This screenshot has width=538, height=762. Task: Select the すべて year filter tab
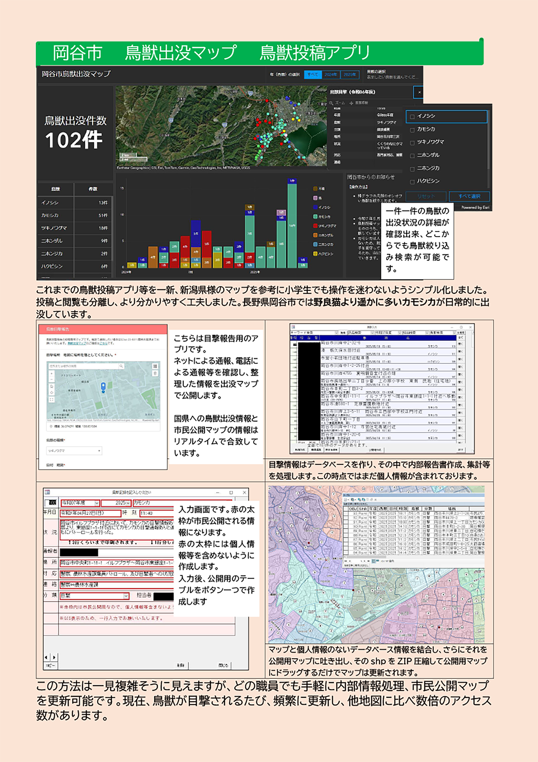pyautogui.click(x=312, y=75)
